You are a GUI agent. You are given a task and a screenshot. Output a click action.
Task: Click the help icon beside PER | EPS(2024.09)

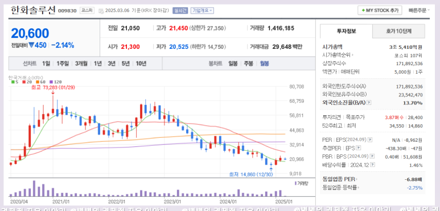(370, 140)
